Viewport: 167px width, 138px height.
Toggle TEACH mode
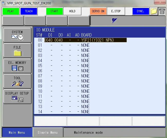(29, 11)
